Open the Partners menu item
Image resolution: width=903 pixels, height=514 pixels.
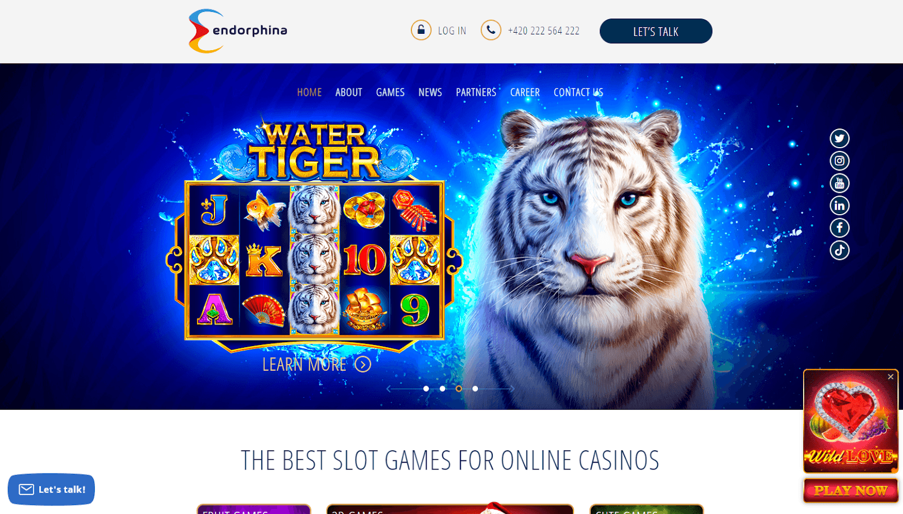click(476, 92)
